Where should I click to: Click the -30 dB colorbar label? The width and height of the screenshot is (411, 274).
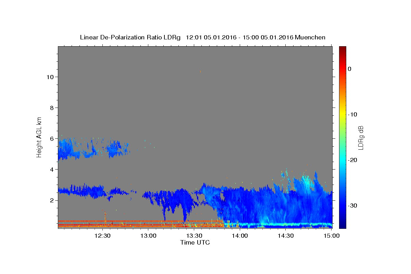coord(352,206)
